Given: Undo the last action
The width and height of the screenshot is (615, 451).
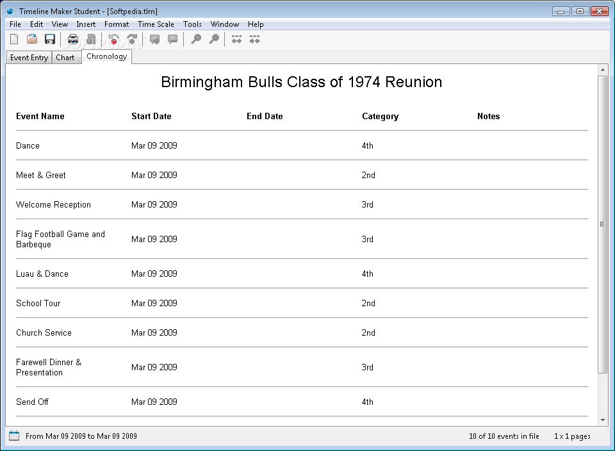Looking at the screenshot, I should (114, 39).
